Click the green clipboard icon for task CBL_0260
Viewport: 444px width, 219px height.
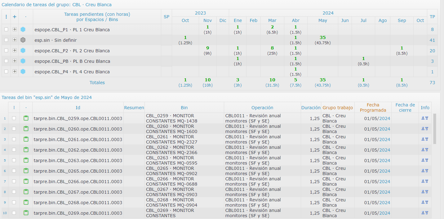coord(26,129)
